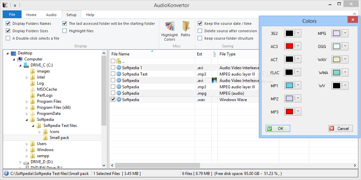
Task: Click the Computer icon in folder tree
Action: pyautogui.click(x=20, y=59)
